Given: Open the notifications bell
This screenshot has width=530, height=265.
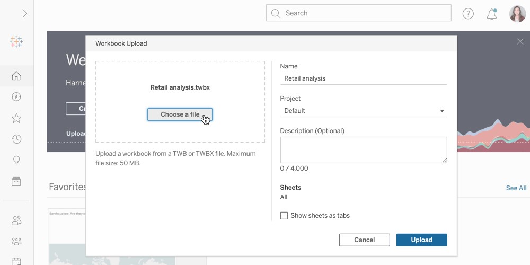Looking at the screenshot, I should coord(491,14).
